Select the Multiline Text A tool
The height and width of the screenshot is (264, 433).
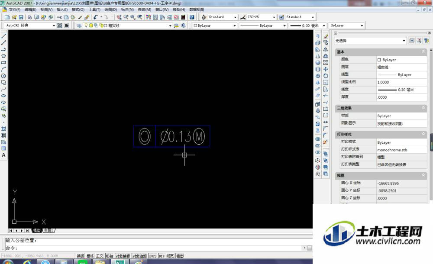coord(3,155)
